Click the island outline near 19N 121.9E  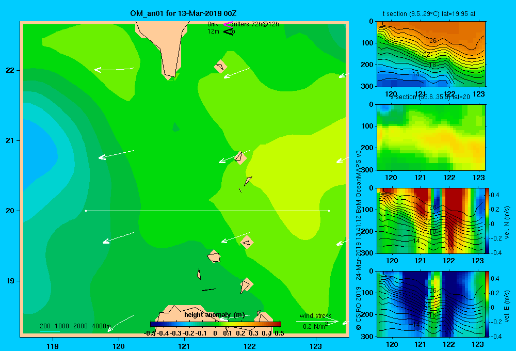246,285
